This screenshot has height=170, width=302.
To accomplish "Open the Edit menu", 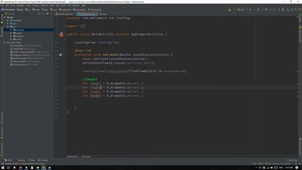I will pyautogui.click(x=8, y=5).
